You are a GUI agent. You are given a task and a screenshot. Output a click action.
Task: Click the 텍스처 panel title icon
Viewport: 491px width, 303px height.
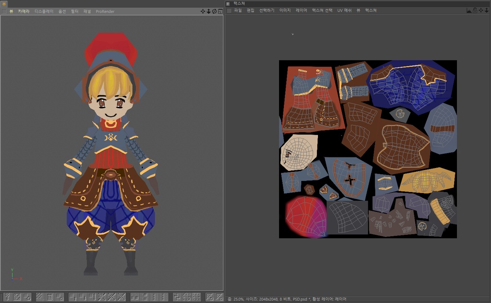[x=228, y=4]
